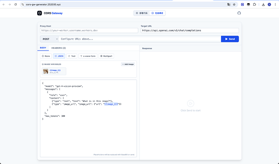Choose the JSON body type
279x164 pixels.
coord(59,56)
